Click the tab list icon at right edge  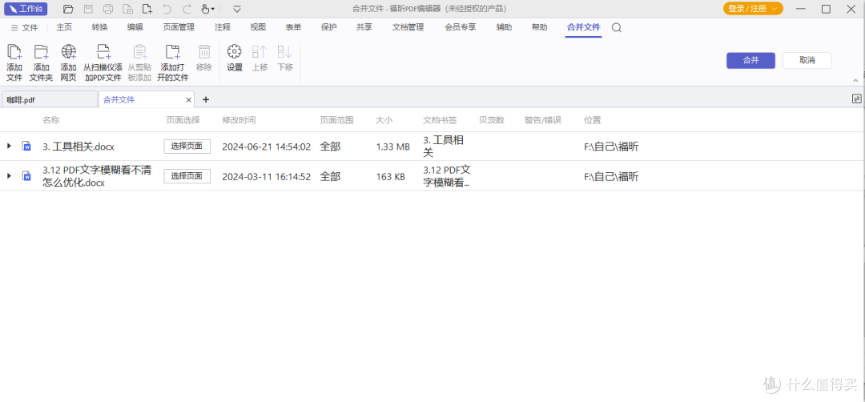[x=856, y=98]
